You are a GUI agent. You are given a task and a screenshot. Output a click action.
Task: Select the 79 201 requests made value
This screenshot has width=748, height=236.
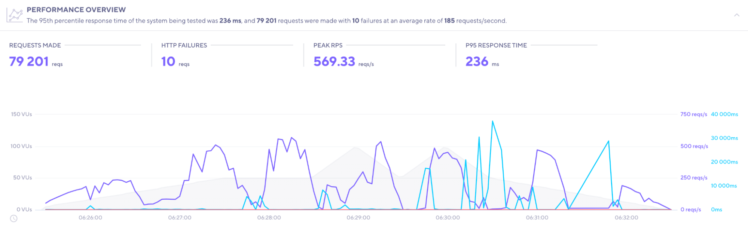[x=29, y=61]
